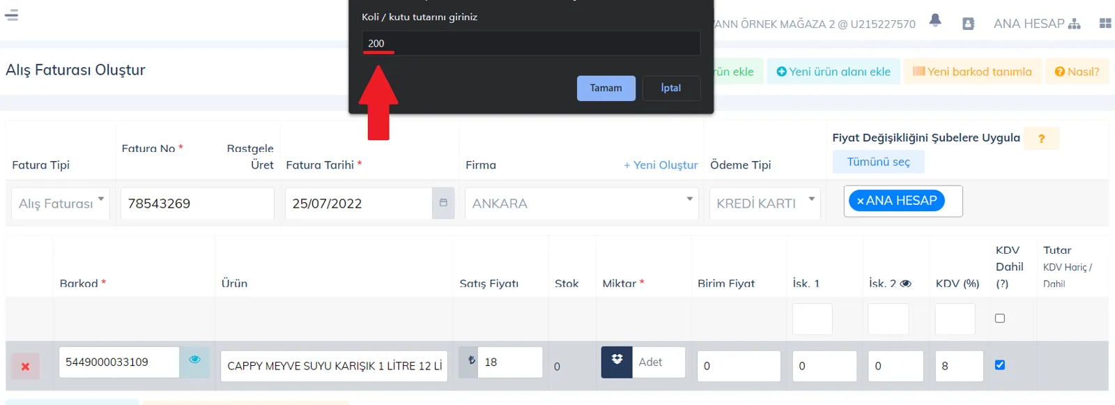Click the Birim Fiyat field in CAPPY row
1115x405 pixels.
pos(739,366)
